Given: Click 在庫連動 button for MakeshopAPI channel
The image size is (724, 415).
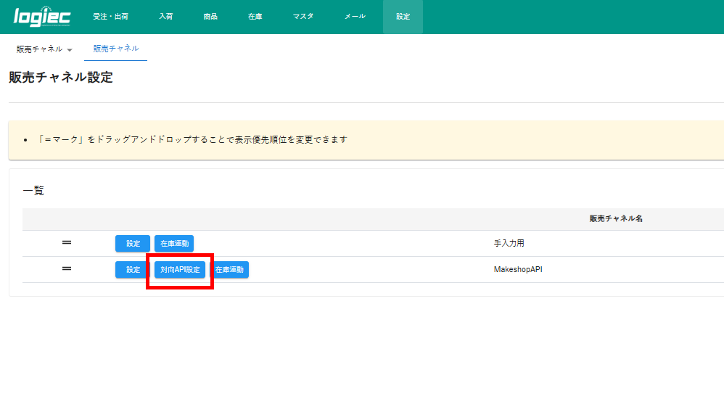Looking at the screenshot, I should point(229,270).
